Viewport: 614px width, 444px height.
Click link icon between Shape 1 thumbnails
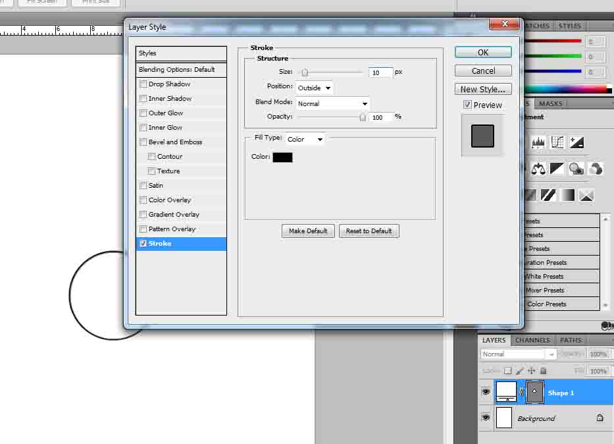[x=522, y=392]
